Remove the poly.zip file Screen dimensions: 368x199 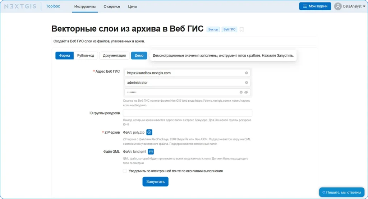pos(149,132)
